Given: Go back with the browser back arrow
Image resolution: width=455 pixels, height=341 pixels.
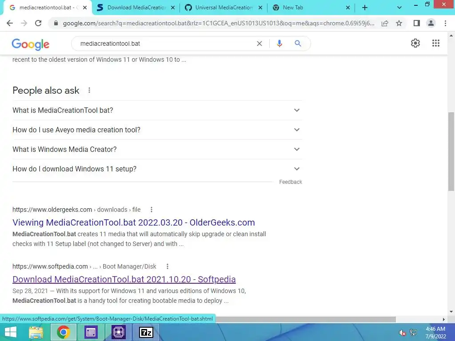Looking at the screenshot, I should (x=10, y=23).
